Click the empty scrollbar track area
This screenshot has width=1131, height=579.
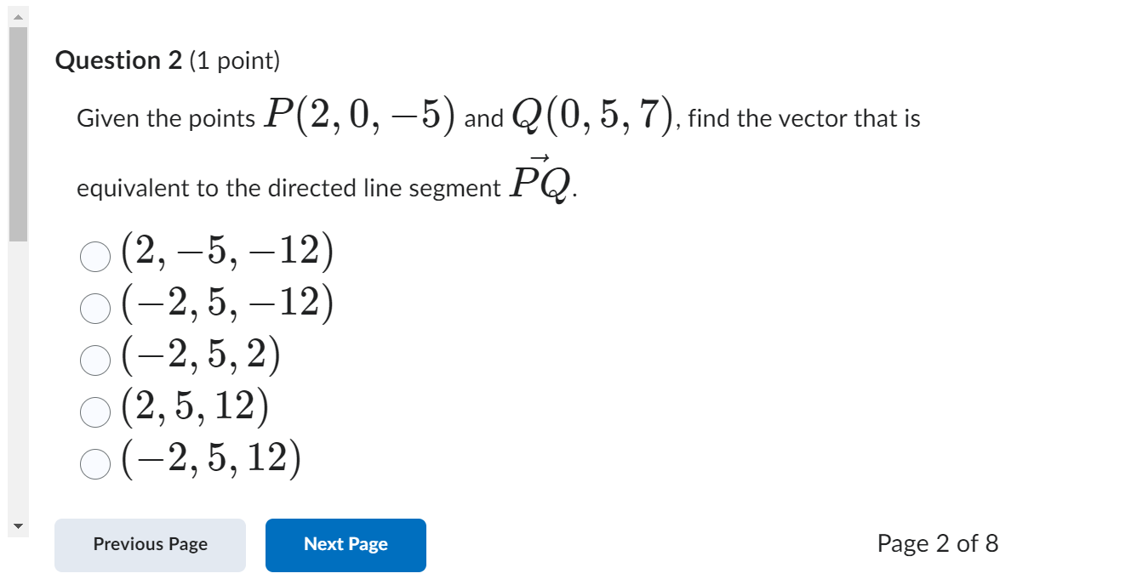pyautogui.click(x=16, y=374)
